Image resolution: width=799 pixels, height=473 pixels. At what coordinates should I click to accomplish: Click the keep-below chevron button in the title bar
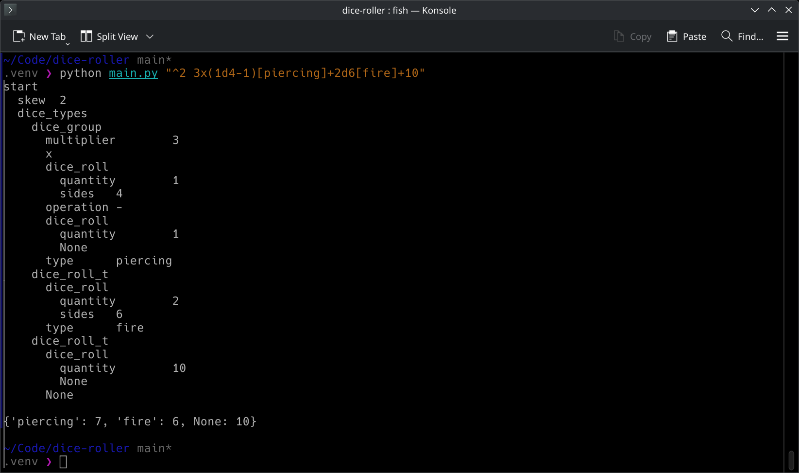(754, 10)
